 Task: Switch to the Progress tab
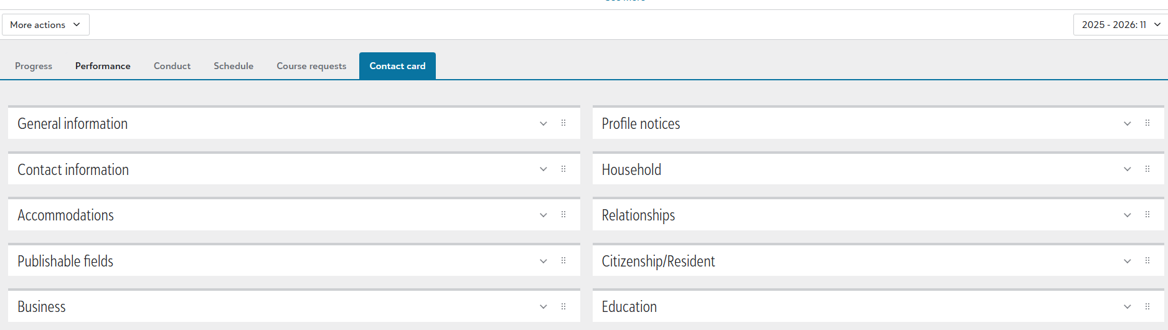click(34, 66)
